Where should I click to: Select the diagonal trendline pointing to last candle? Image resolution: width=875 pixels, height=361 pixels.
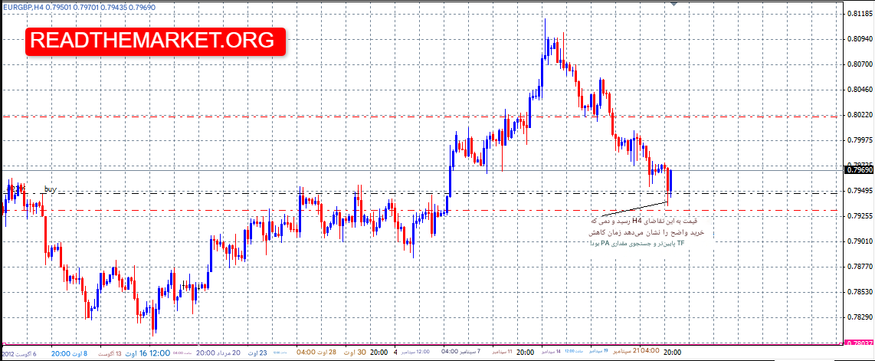coord(633,208)
